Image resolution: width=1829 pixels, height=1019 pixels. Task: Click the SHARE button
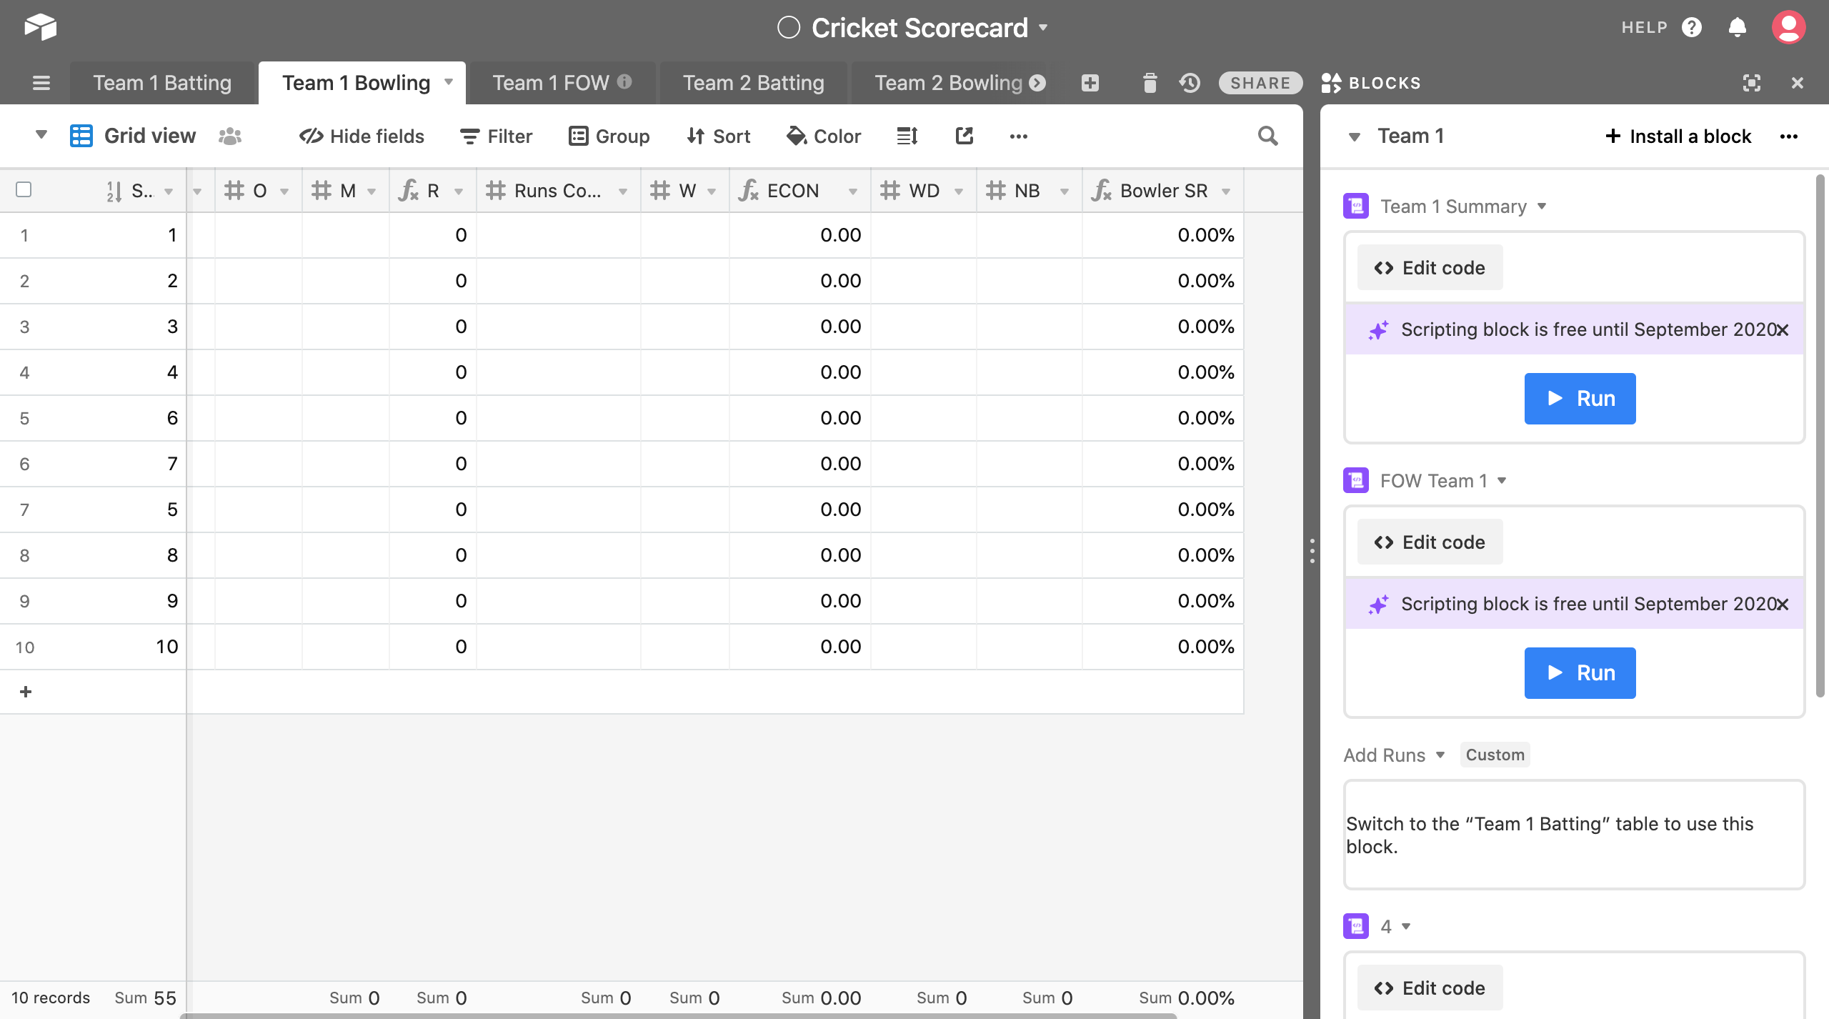[1260, 83]
